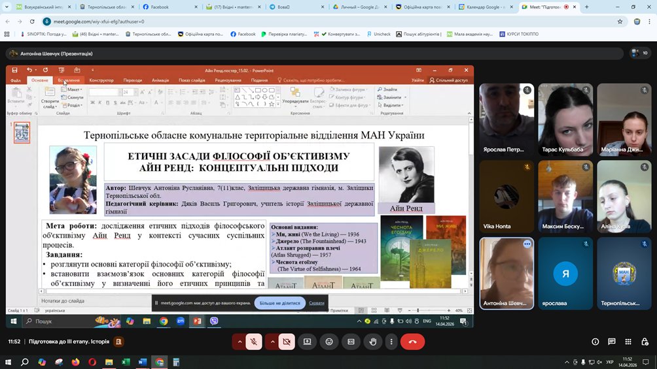Click the red leave call button
The height and width of the screenshot is (369, 657).
coord(412,342)
